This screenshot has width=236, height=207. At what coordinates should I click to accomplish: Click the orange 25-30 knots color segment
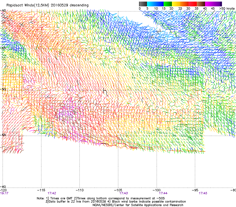point(184,4)
